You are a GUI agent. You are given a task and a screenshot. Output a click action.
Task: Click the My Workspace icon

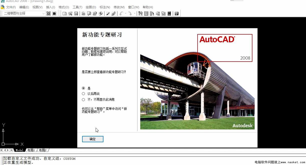click(54, 14)
